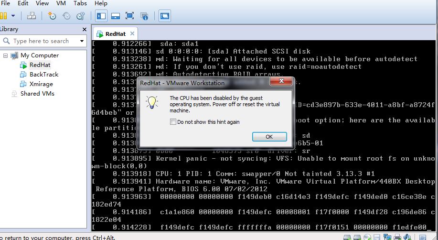Click the message log status icon

(x=423, y=238)
